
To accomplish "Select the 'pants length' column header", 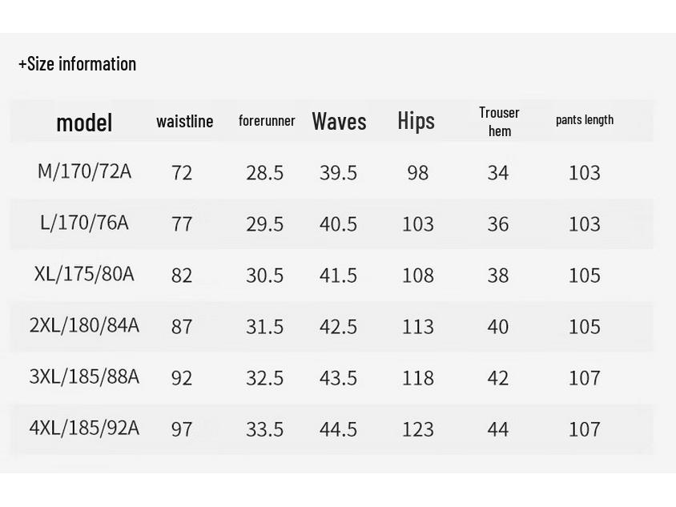I will tap(585, 120).
